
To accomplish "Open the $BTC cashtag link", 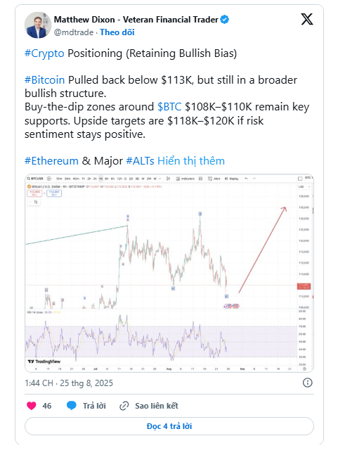I will point(169,107).
